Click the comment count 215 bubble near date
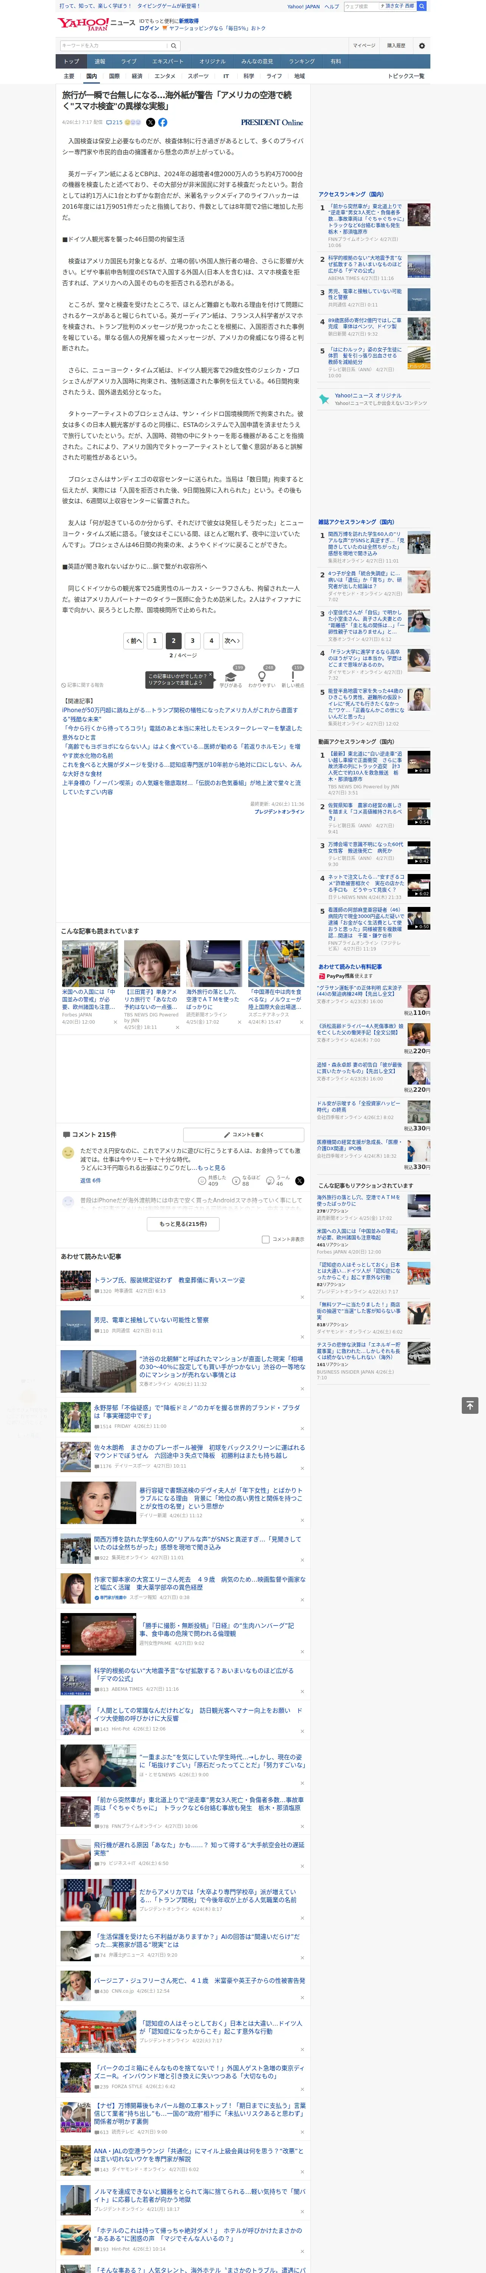The height and width of the screenshot is (2273, 486). coord(115,123)
